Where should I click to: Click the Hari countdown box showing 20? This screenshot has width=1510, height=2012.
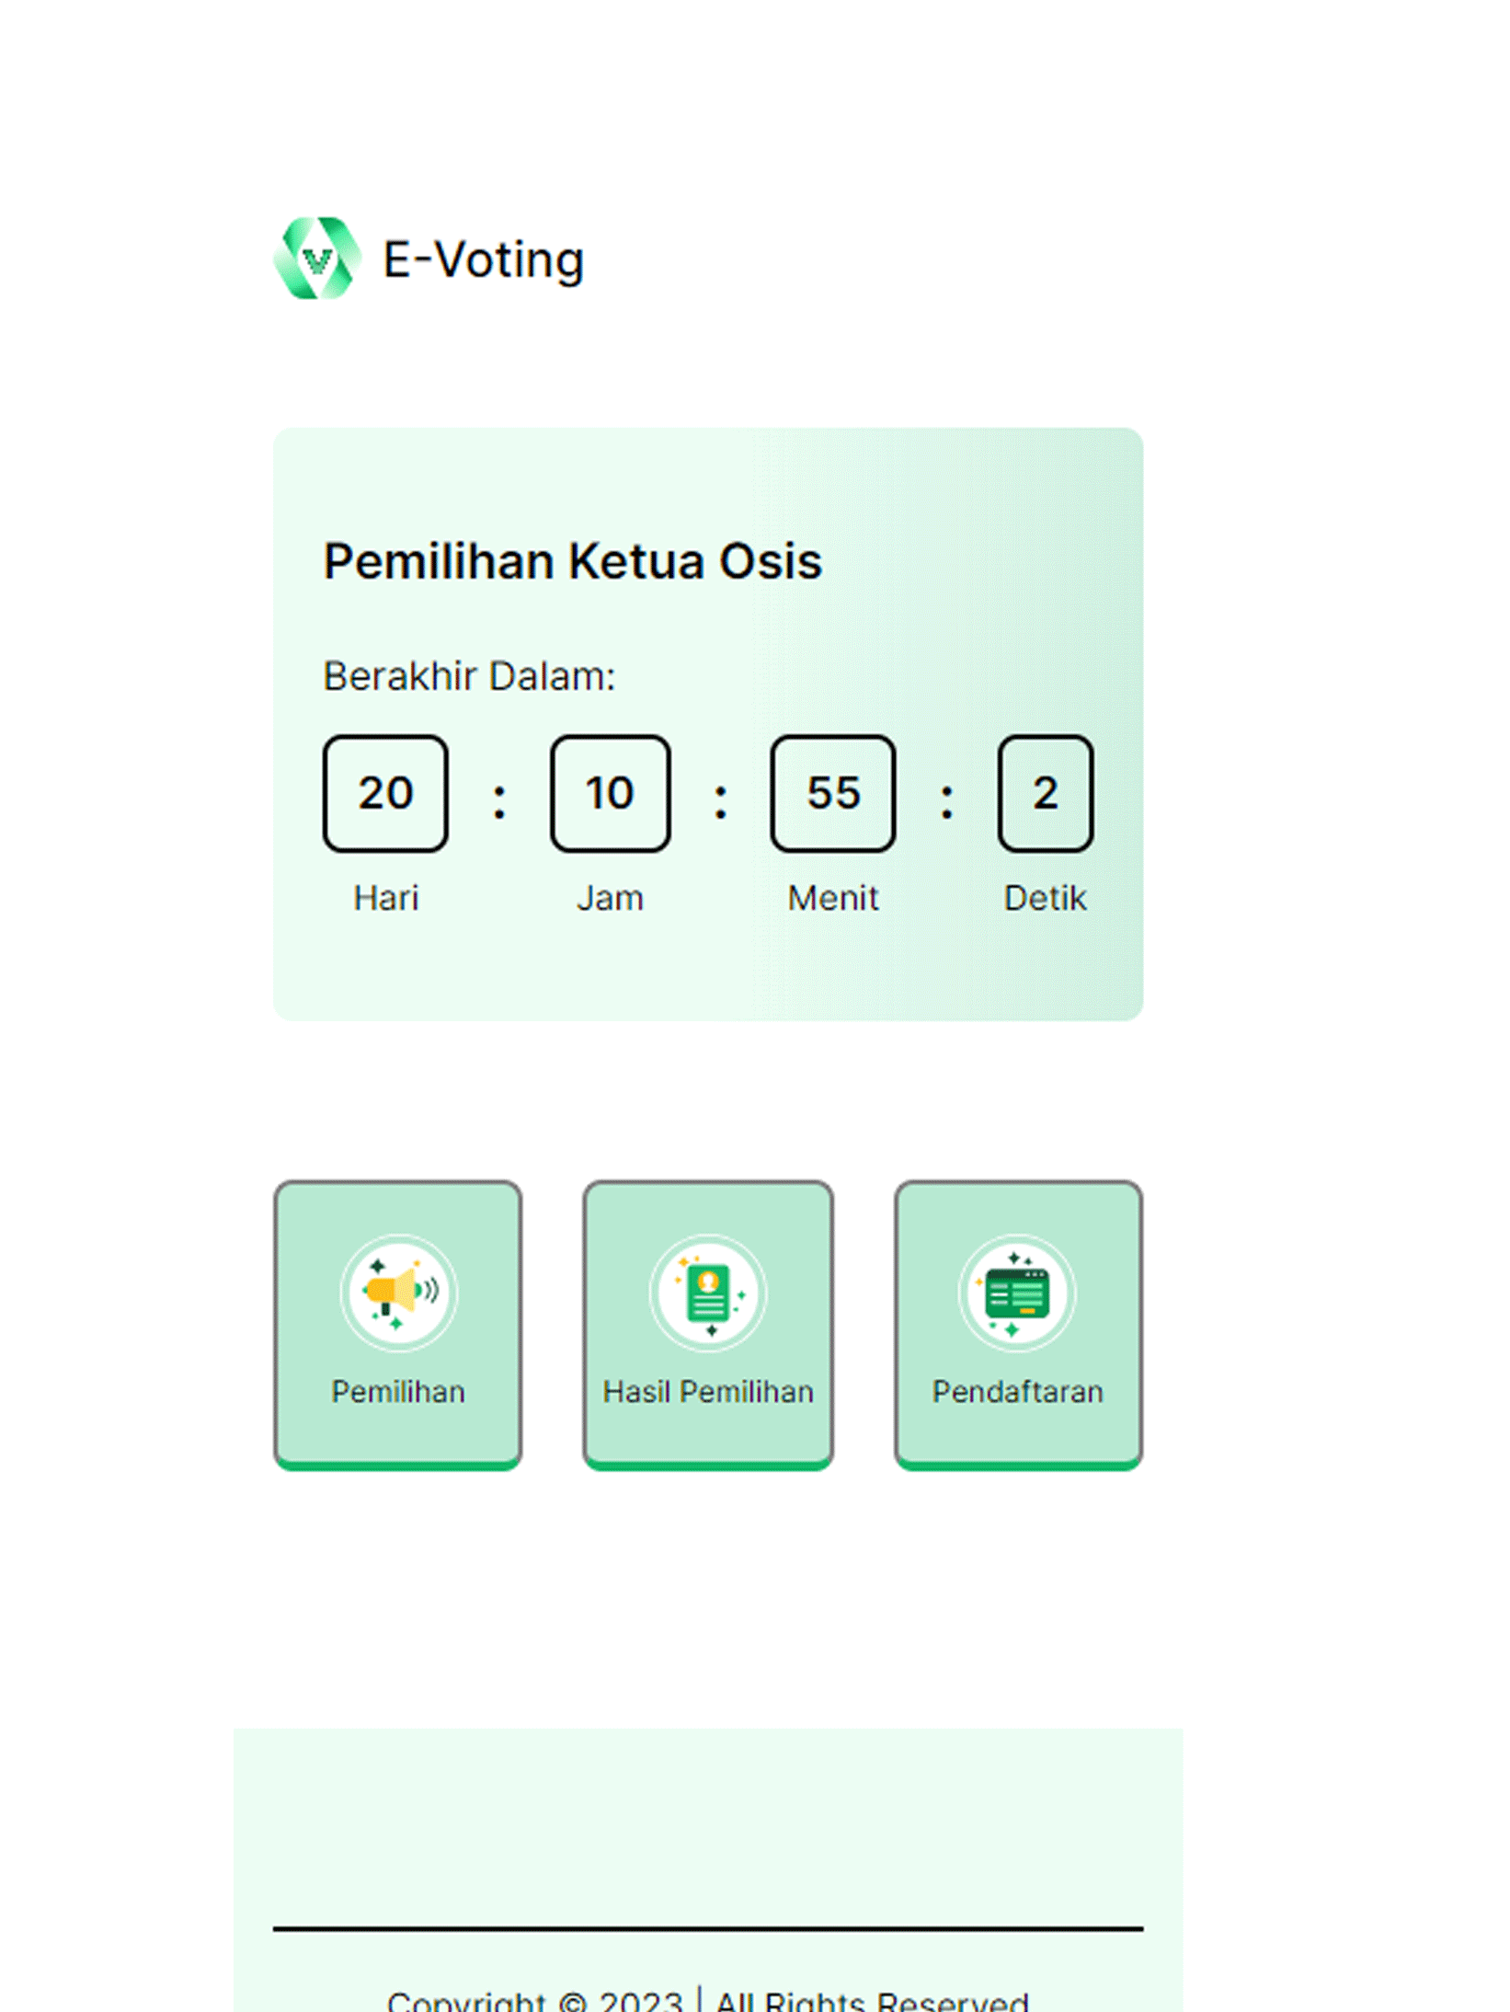pos(385,793)
